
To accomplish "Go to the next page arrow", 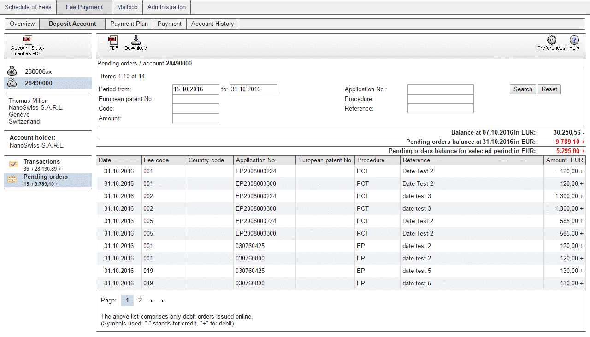I will (x=152, y=301).
